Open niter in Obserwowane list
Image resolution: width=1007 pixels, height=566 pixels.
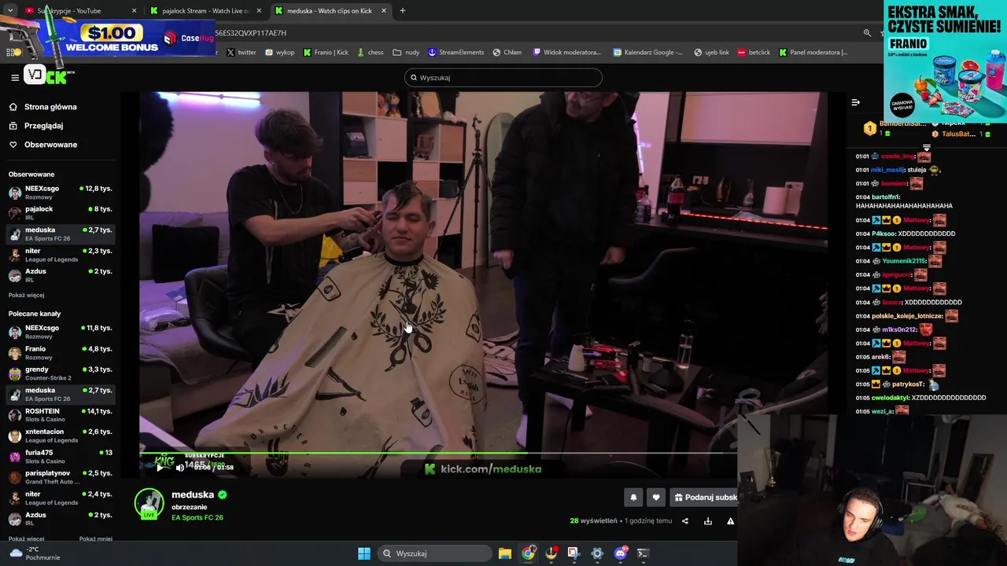(60, 255)
